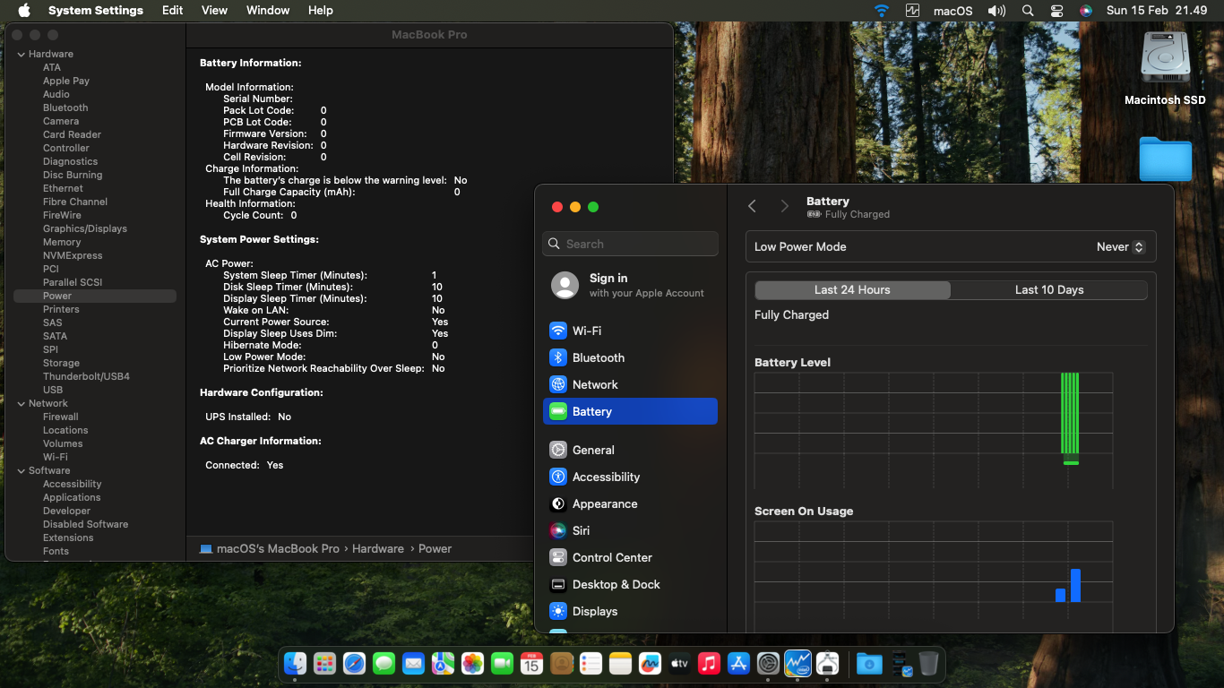Select Printers in System Information sidebar

[x=61, y=309]
